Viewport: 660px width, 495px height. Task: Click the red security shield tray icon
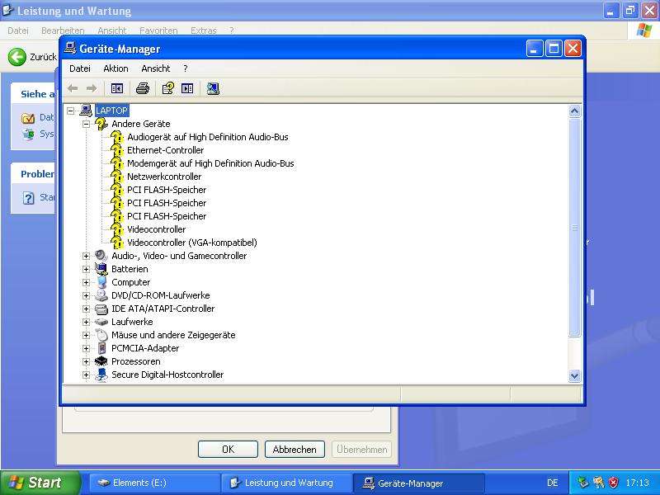click(x=614, y=483)
